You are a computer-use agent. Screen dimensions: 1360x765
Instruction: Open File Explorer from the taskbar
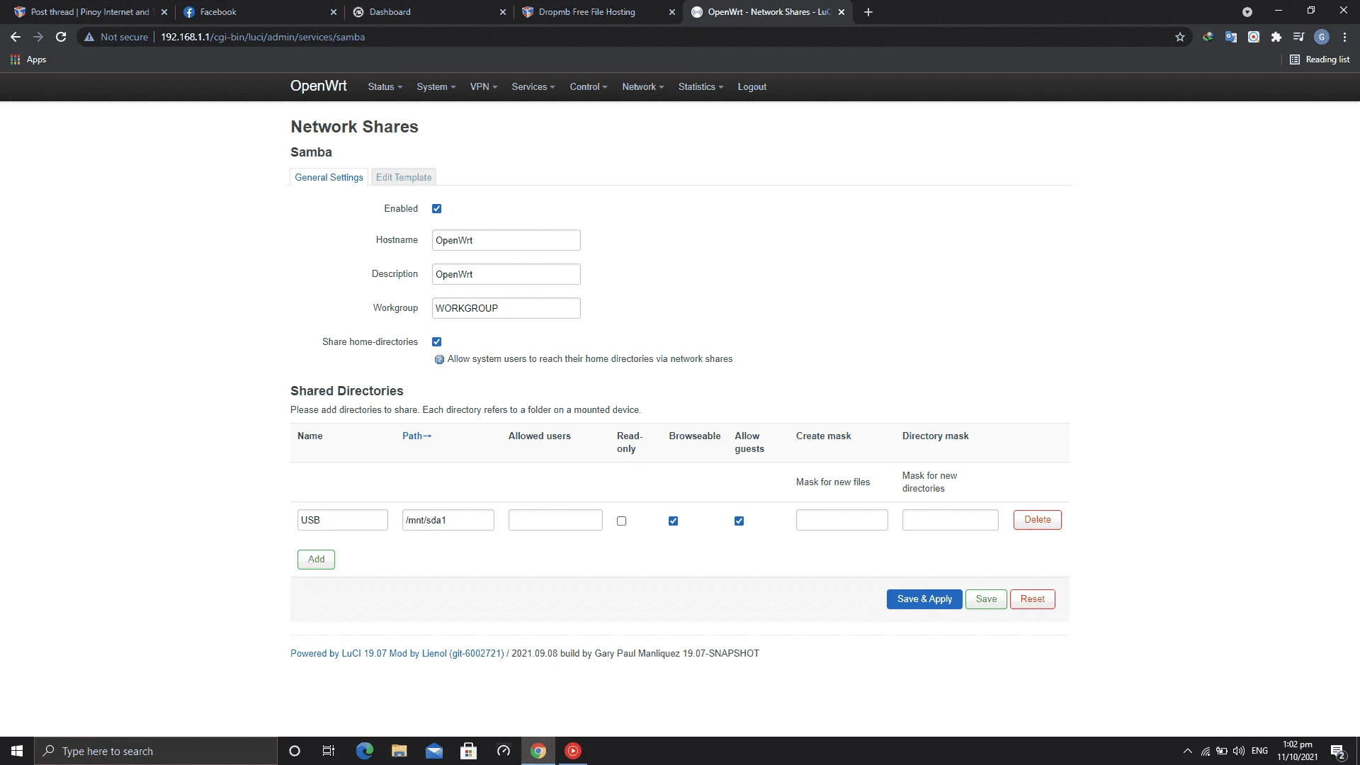[x=399, y=751]
